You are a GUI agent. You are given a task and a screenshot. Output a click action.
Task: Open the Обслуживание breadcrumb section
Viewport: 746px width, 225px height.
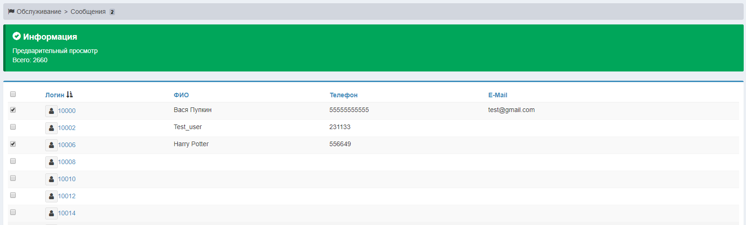39,12
